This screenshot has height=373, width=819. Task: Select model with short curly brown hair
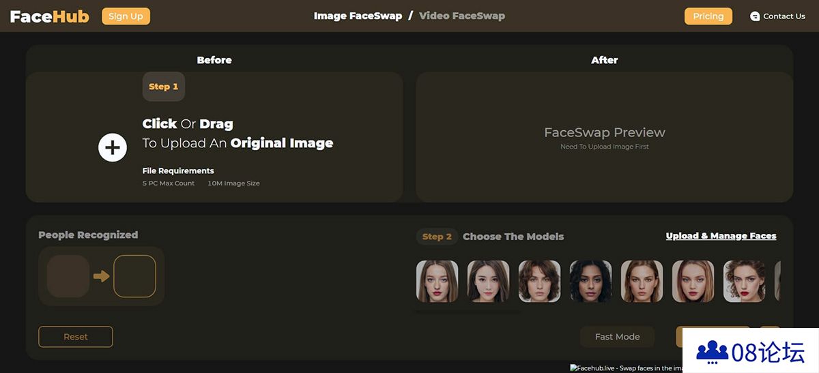pyautogui.click(x=540, y=281)
